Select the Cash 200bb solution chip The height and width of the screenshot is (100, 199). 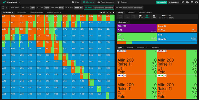coord(15,8)
